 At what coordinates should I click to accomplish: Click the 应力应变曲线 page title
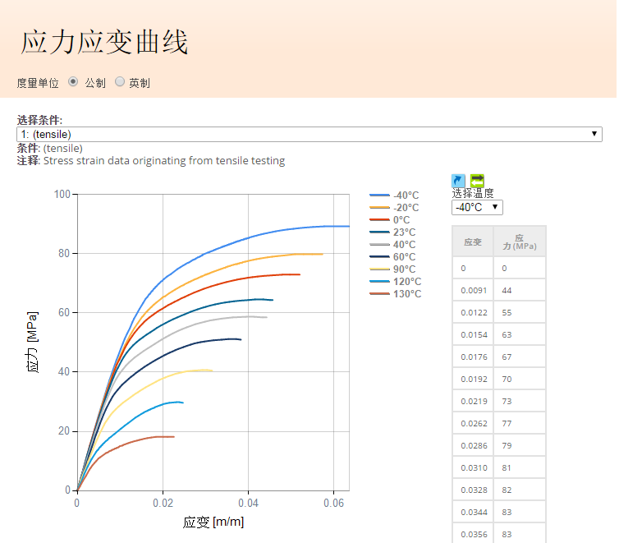pos(104,41)
